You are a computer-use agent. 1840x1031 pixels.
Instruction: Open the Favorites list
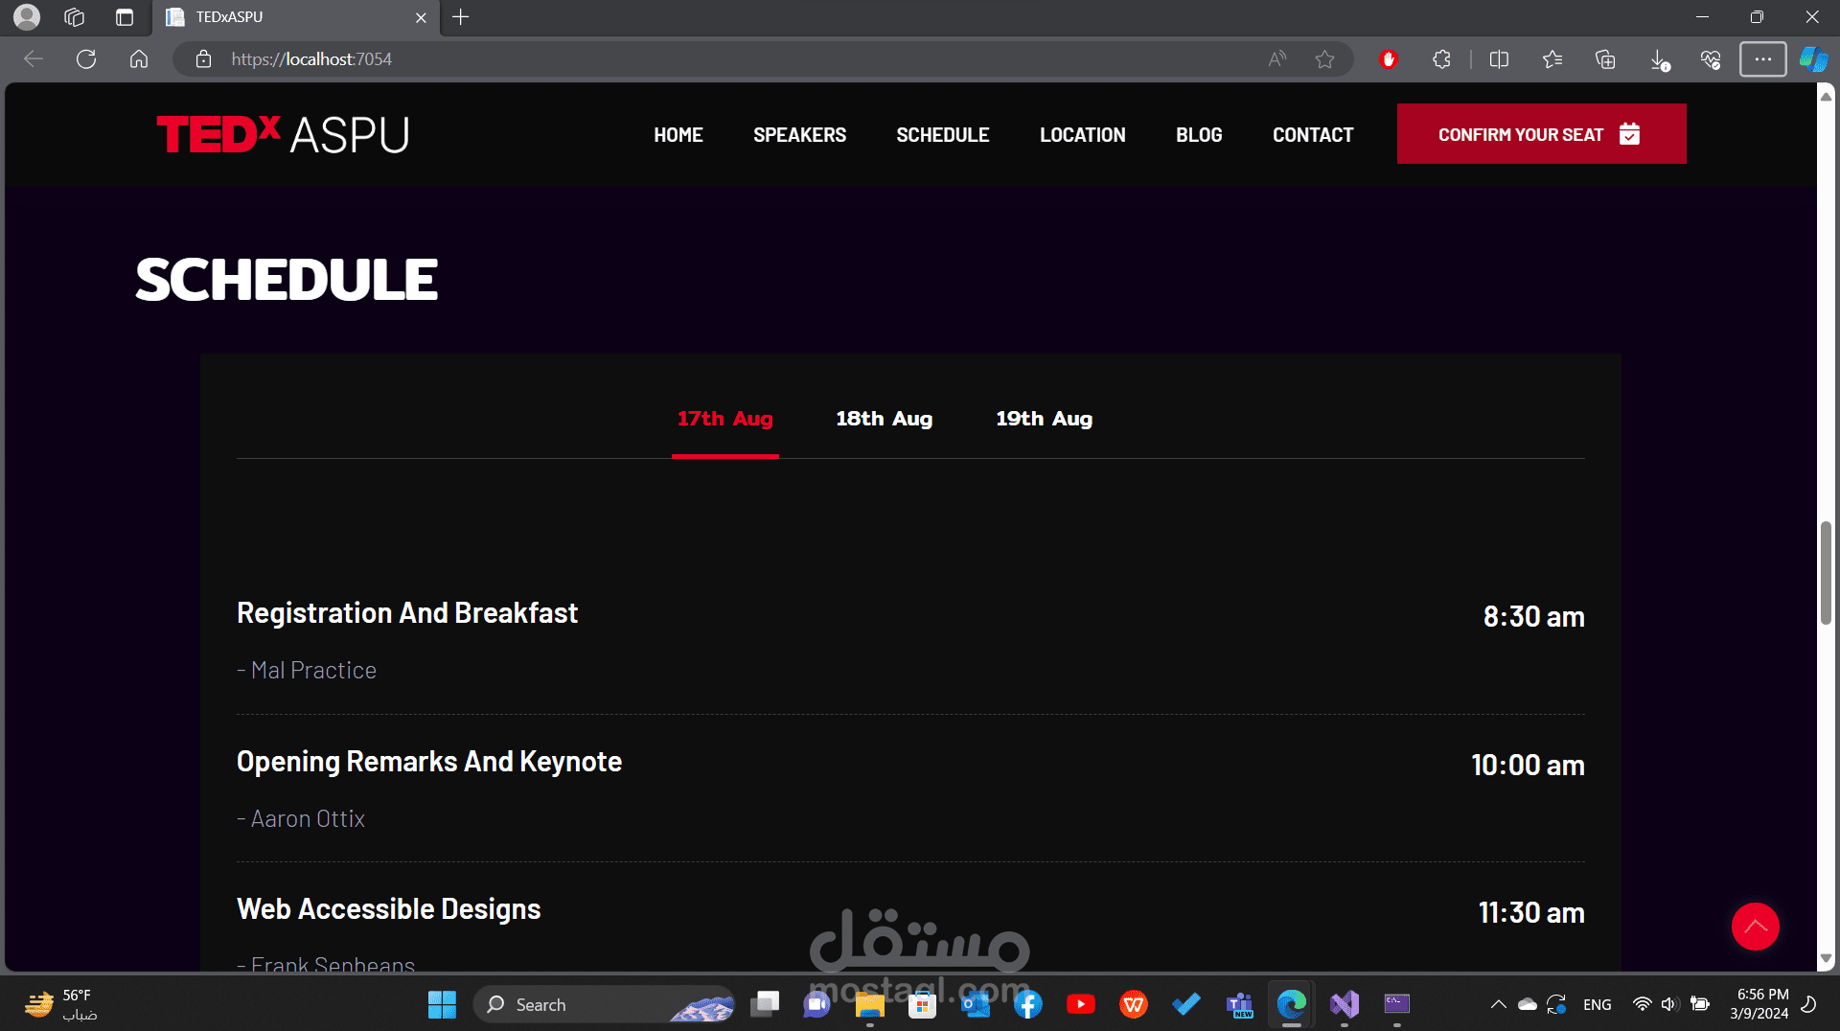click(1552, 59)
